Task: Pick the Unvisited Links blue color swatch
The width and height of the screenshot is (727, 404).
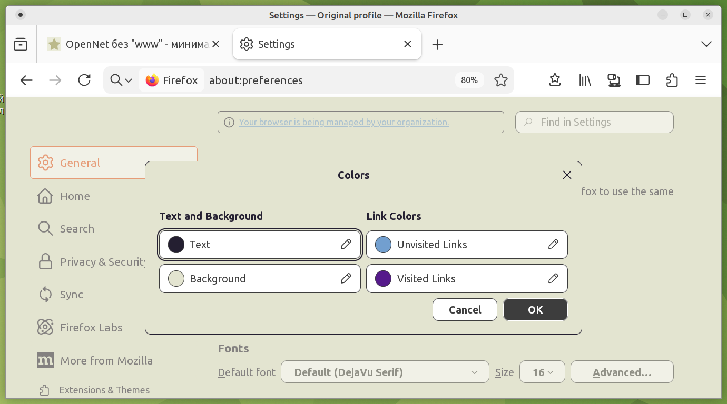Action: pos(383,245)
